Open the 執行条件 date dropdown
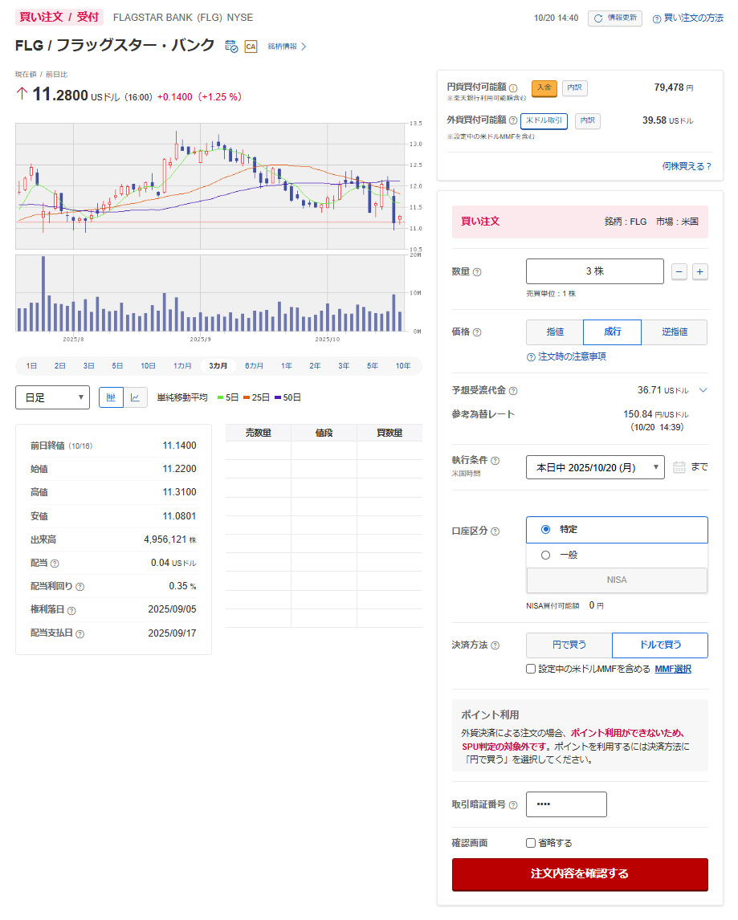The width and height of the screenshot is (738, 920). point(595,467)
